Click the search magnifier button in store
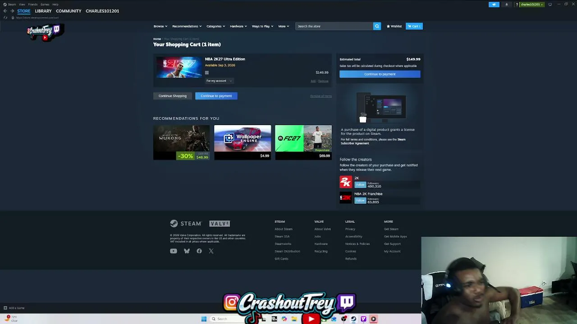Viewport: 577px width, 324px height. pyautogui.click(x=377, y=26)
